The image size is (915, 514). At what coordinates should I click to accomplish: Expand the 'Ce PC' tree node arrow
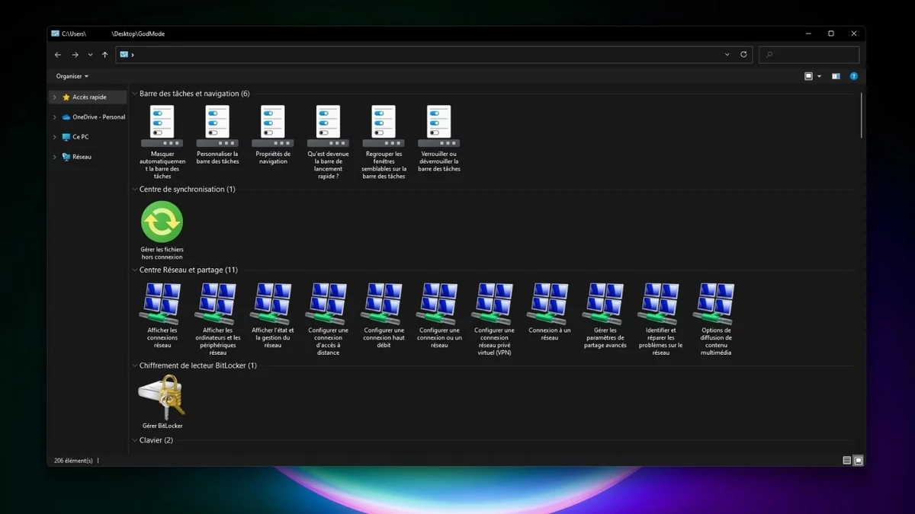coord(54,137)
